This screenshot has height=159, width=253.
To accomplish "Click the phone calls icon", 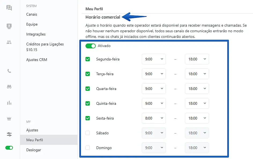I will click(9, 71).
